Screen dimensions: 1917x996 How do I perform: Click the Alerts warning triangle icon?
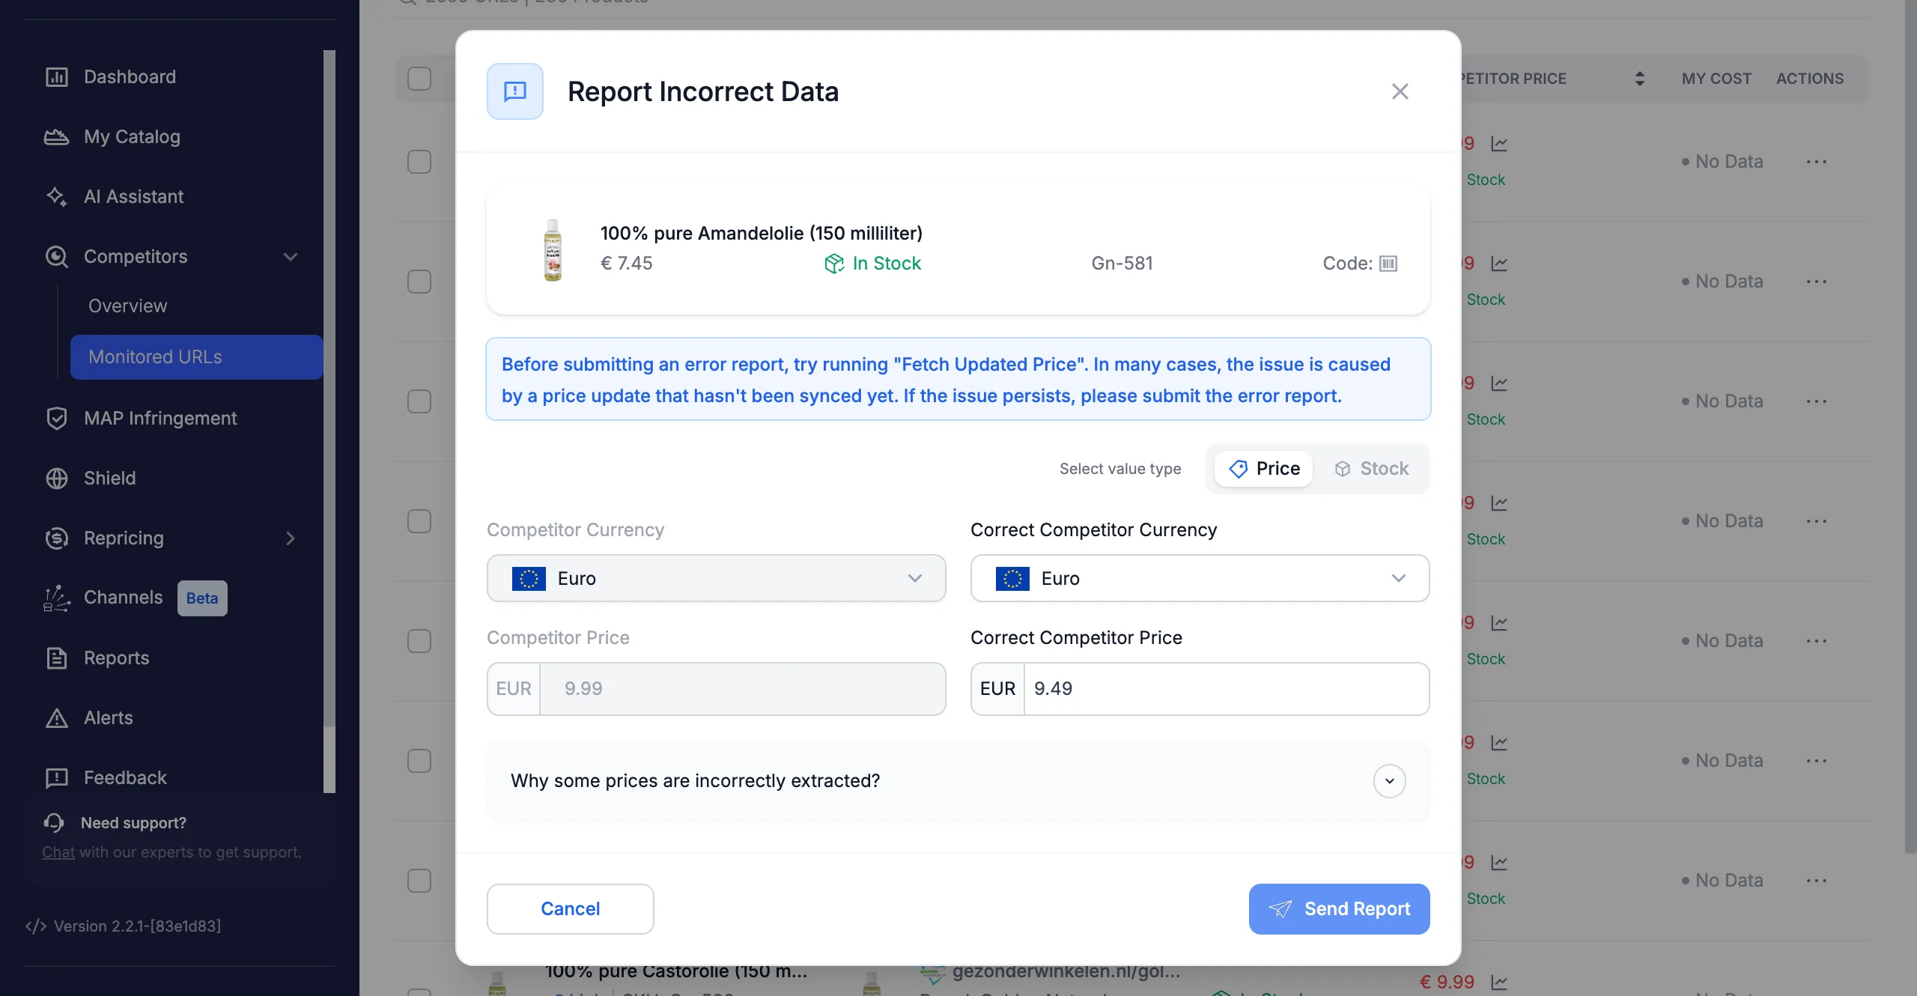57,717
